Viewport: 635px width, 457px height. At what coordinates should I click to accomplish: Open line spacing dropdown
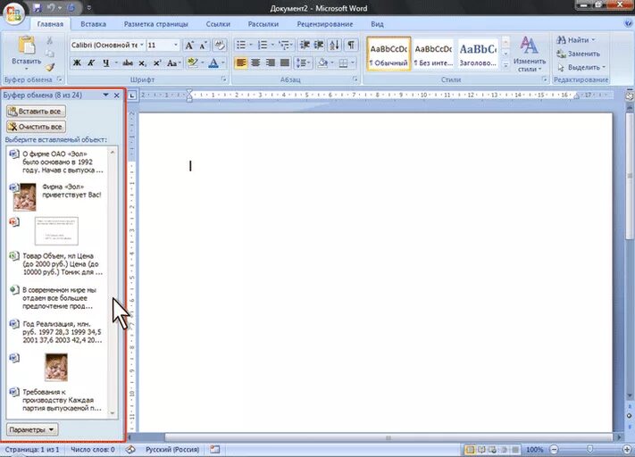point(303,62)
